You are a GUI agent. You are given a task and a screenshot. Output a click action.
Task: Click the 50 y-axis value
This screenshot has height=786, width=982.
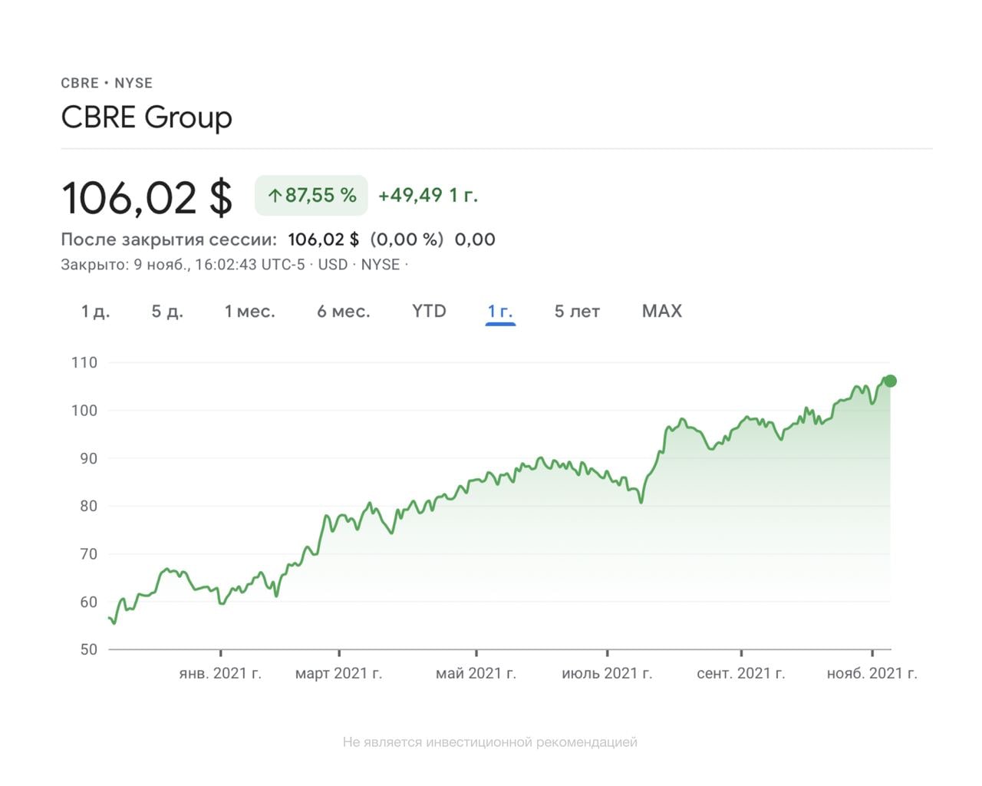(x=88, y=649)
